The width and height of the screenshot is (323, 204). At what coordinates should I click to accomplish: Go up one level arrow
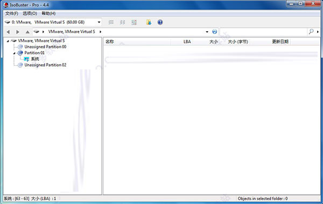tap(27, 32)
